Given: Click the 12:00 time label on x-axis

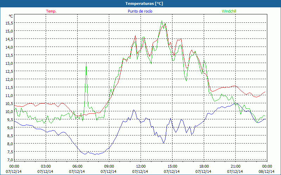Looking at the screenshot, I should [x=141, y=166].
